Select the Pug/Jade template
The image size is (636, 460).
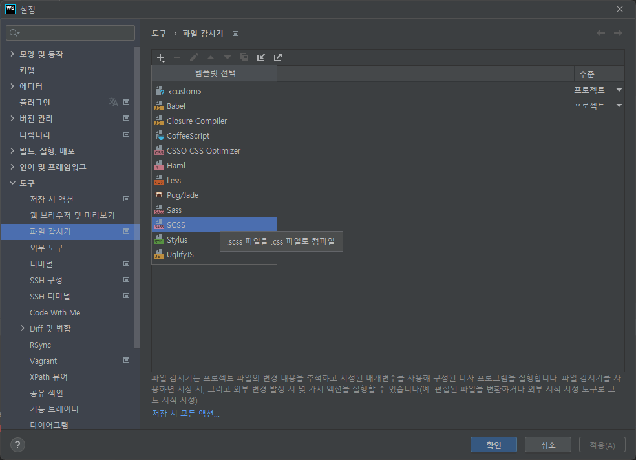pos(214,195)
